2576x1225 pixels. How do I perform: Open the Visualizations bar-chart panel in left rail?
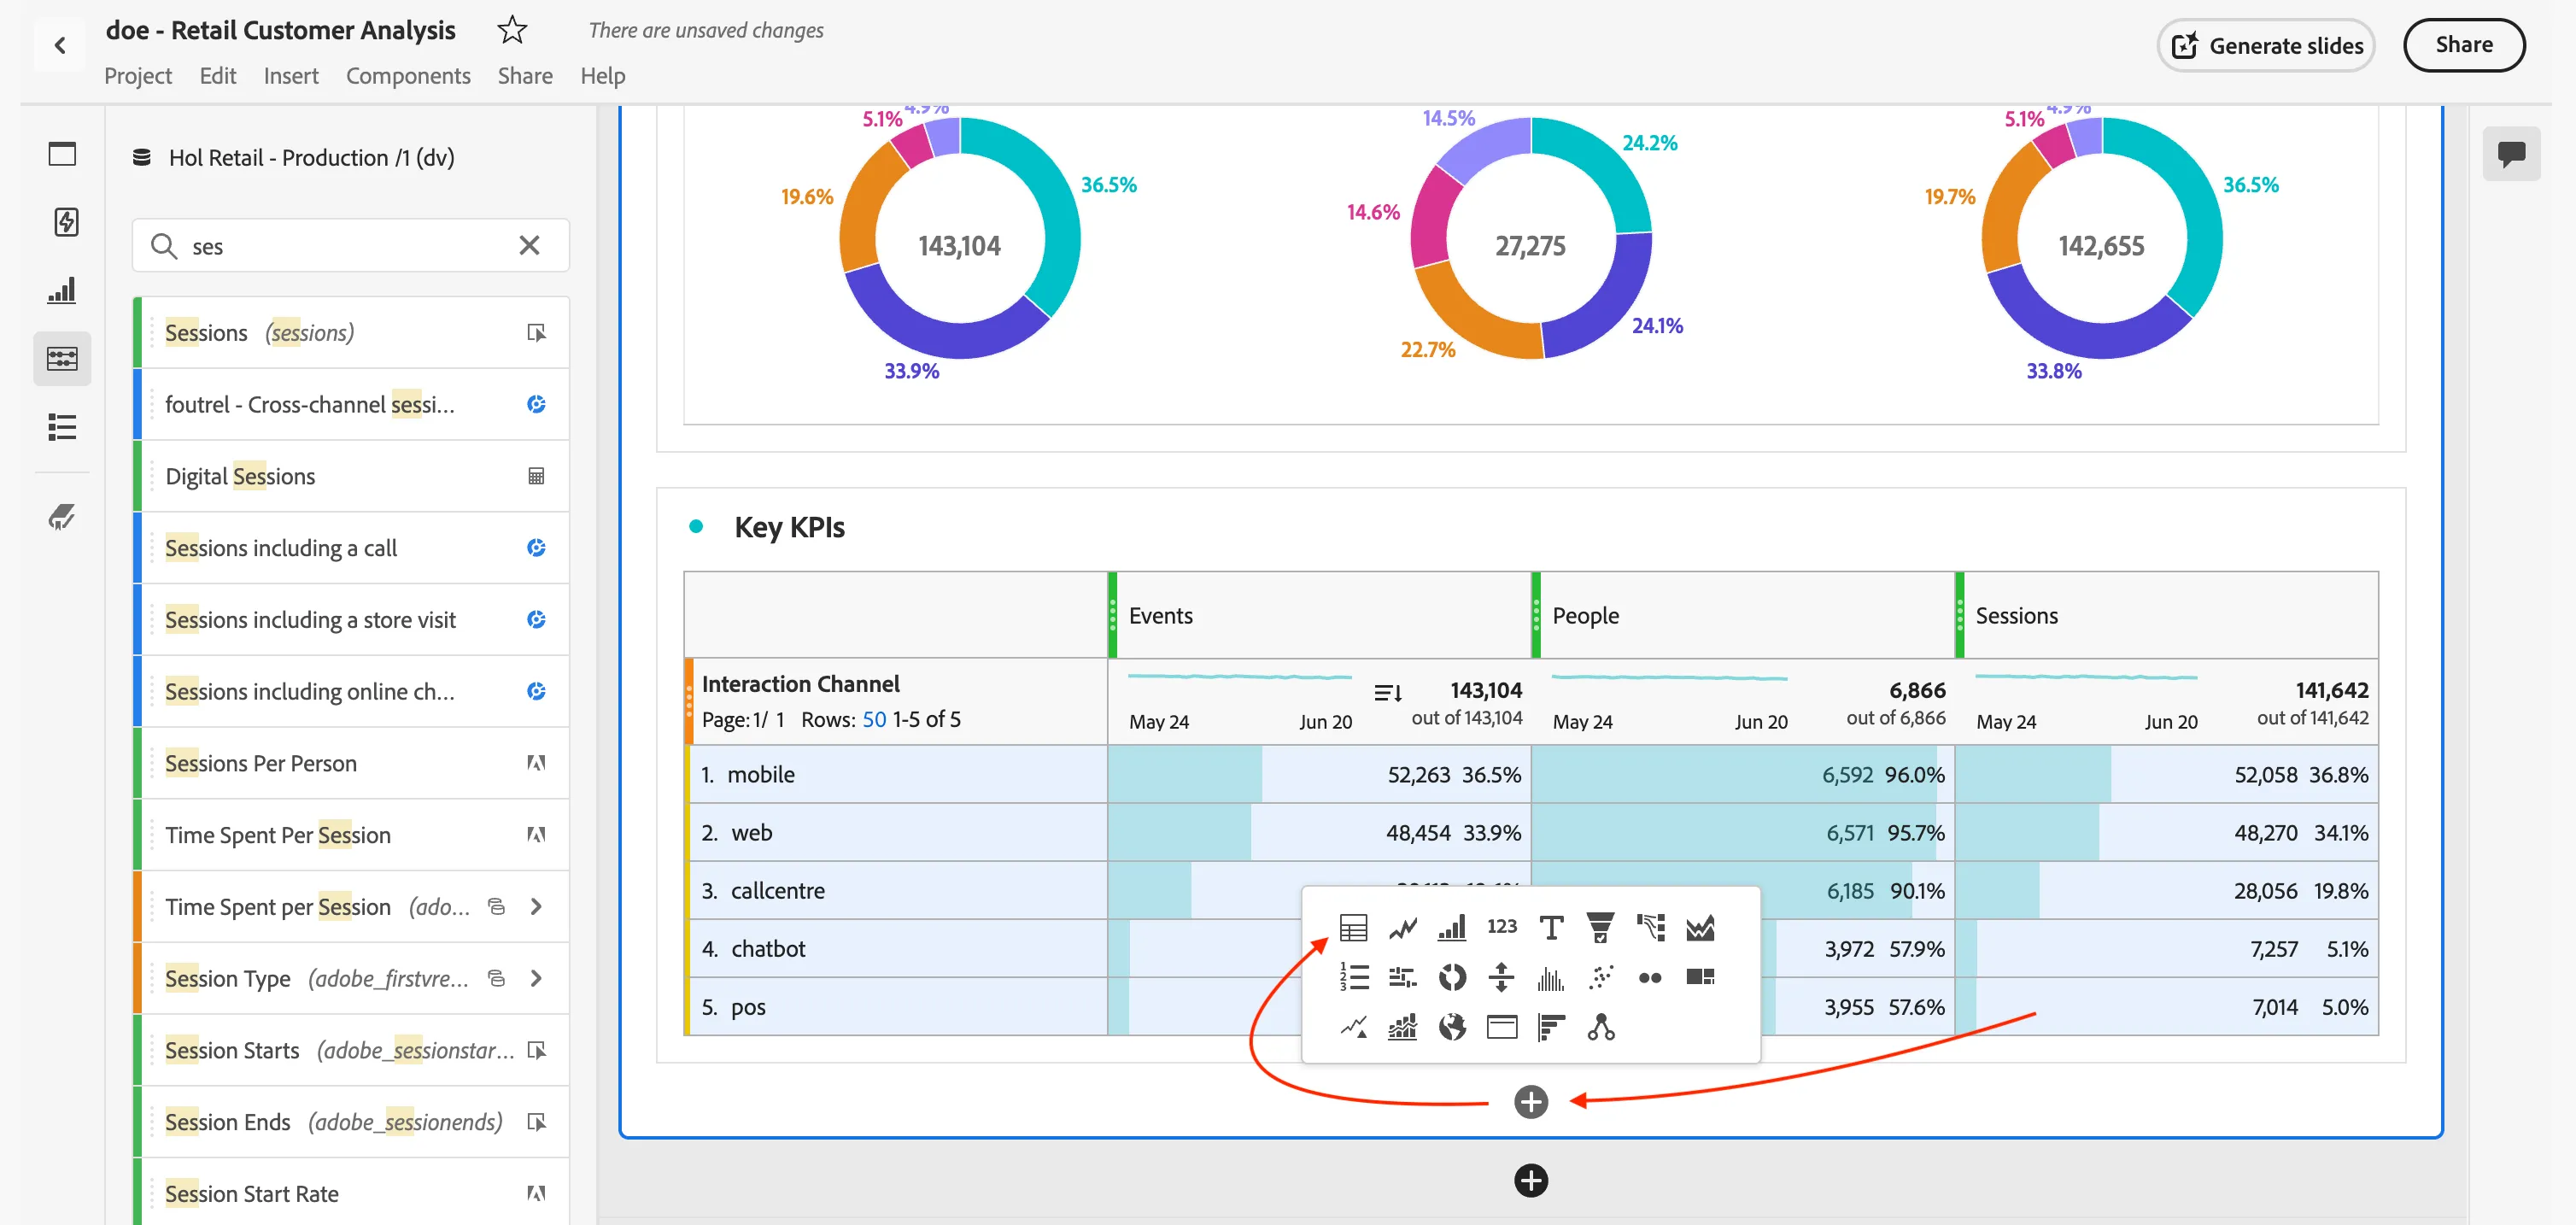pyautogui.click(x=62, y=290)
